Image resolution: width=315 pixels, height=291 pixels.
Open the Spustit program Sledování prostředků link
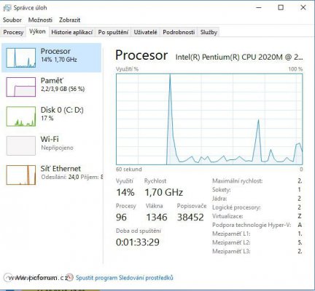pos(125,278)
